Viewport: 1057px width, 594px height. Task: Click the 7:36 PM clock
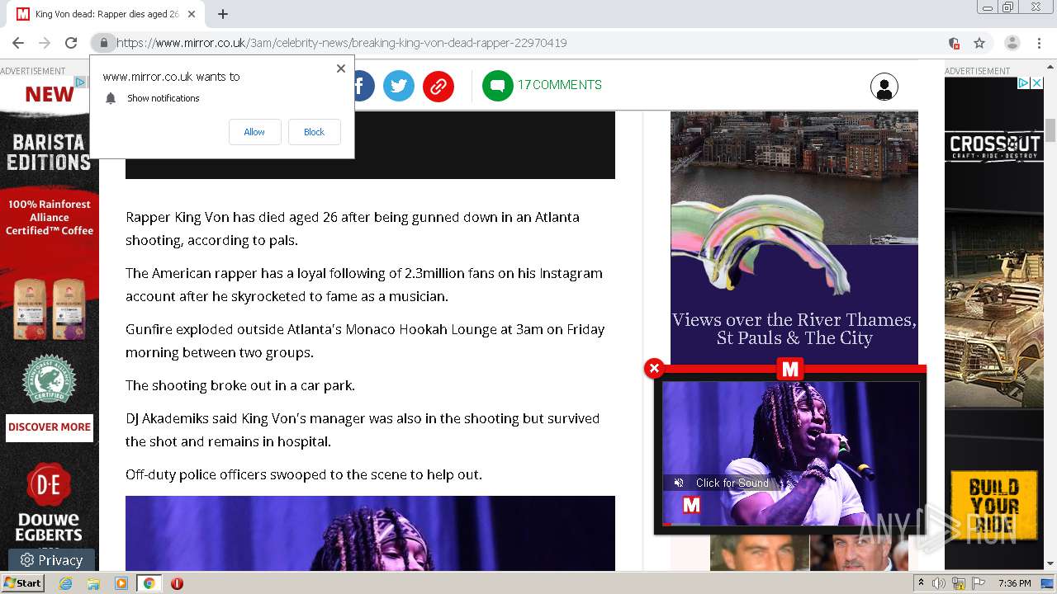pyautogui.click(x=1014, y=583)
